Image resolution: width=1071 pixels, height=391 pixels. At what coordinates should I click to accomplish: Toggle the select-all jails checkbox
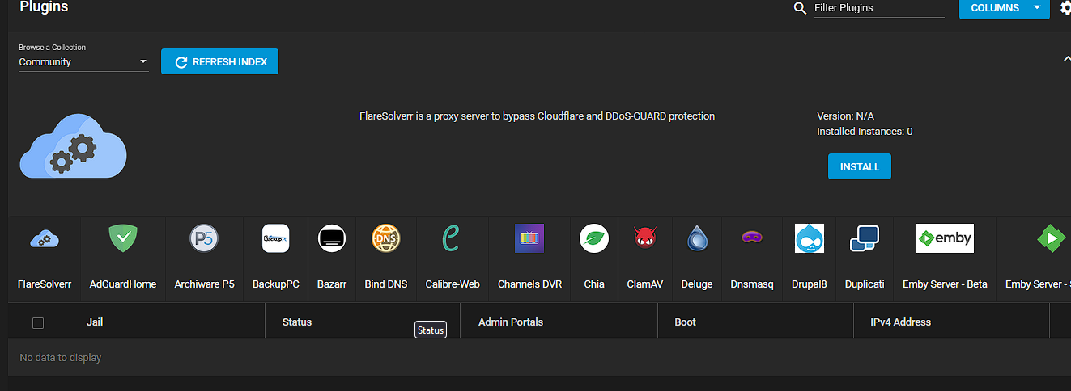38,323
